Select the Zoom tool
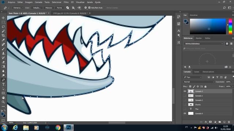 click(3, 102)
